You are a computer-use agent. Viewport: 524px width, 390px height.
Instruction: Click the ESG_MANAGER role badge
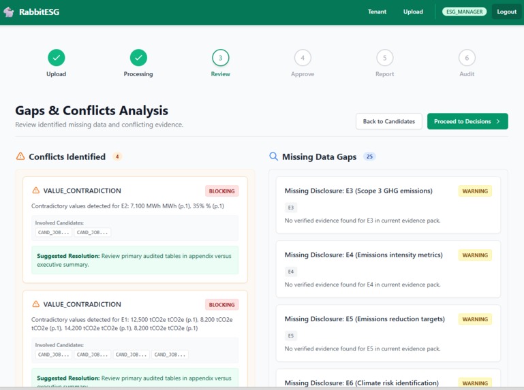465,12
